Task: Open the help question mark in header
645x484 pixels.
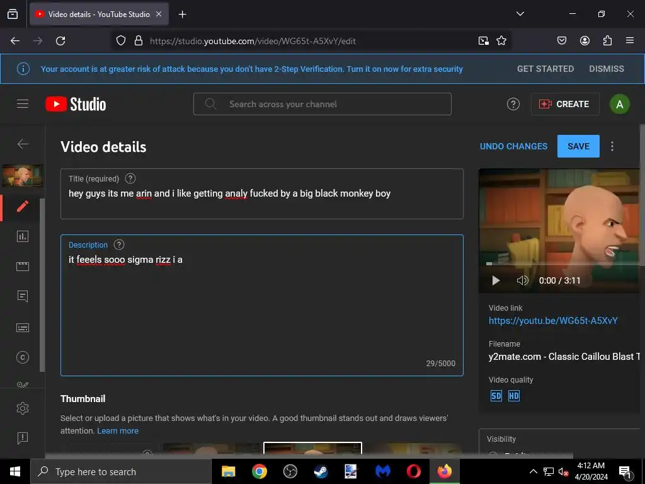Action: pyautogui.click(x=513, y=104)
